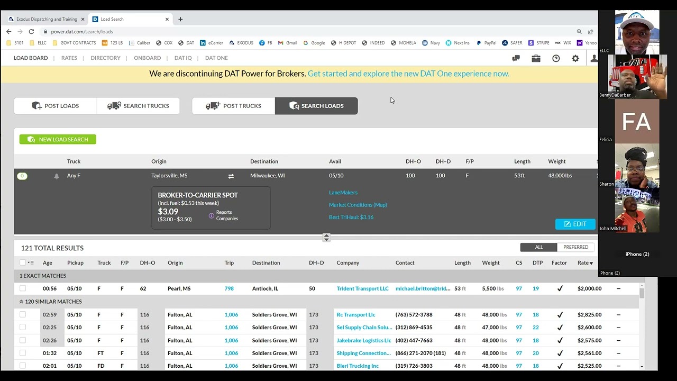Viewport: 677px width, 381px height.
Task: Switch to the POST LOADS tab
Action: pos(56,106)
